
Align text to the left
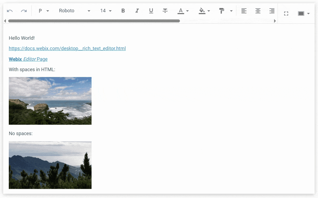click(244, 11)
